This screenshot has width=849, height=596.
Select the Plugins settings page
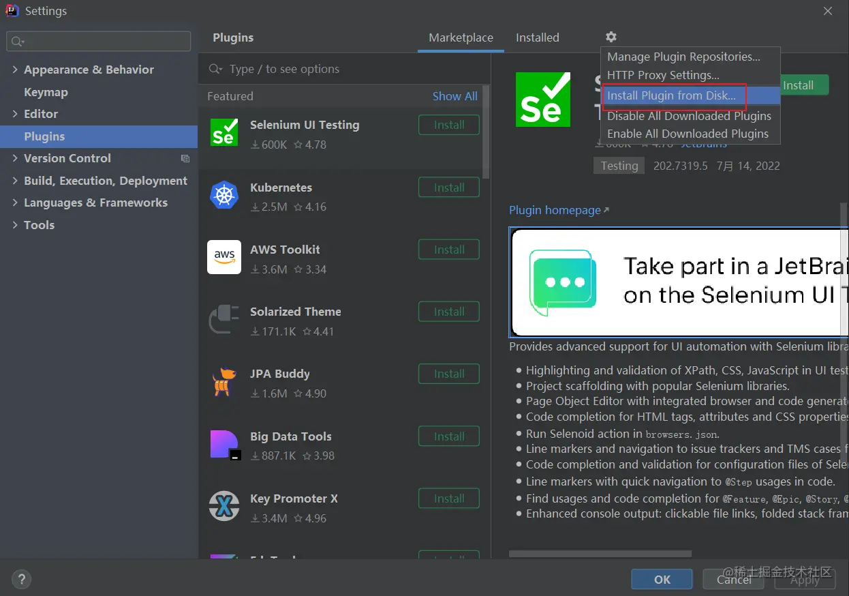pos(99,136)
